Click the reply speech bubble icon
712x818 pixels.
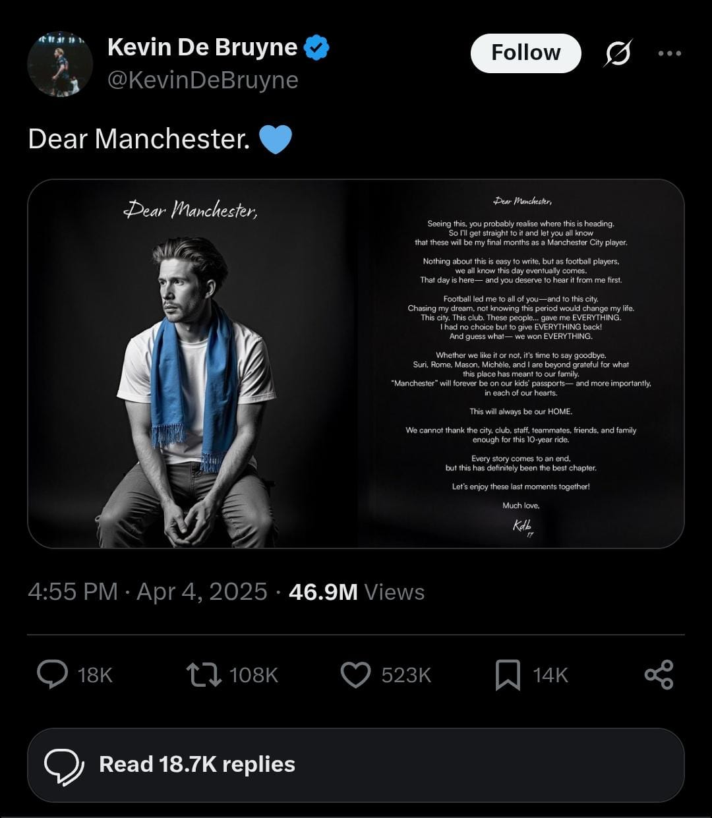click(x=52, y=674)
